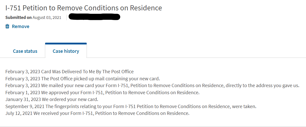
Task: Click the August 03, 2021 submission date
Action: (x=47, y=17)
